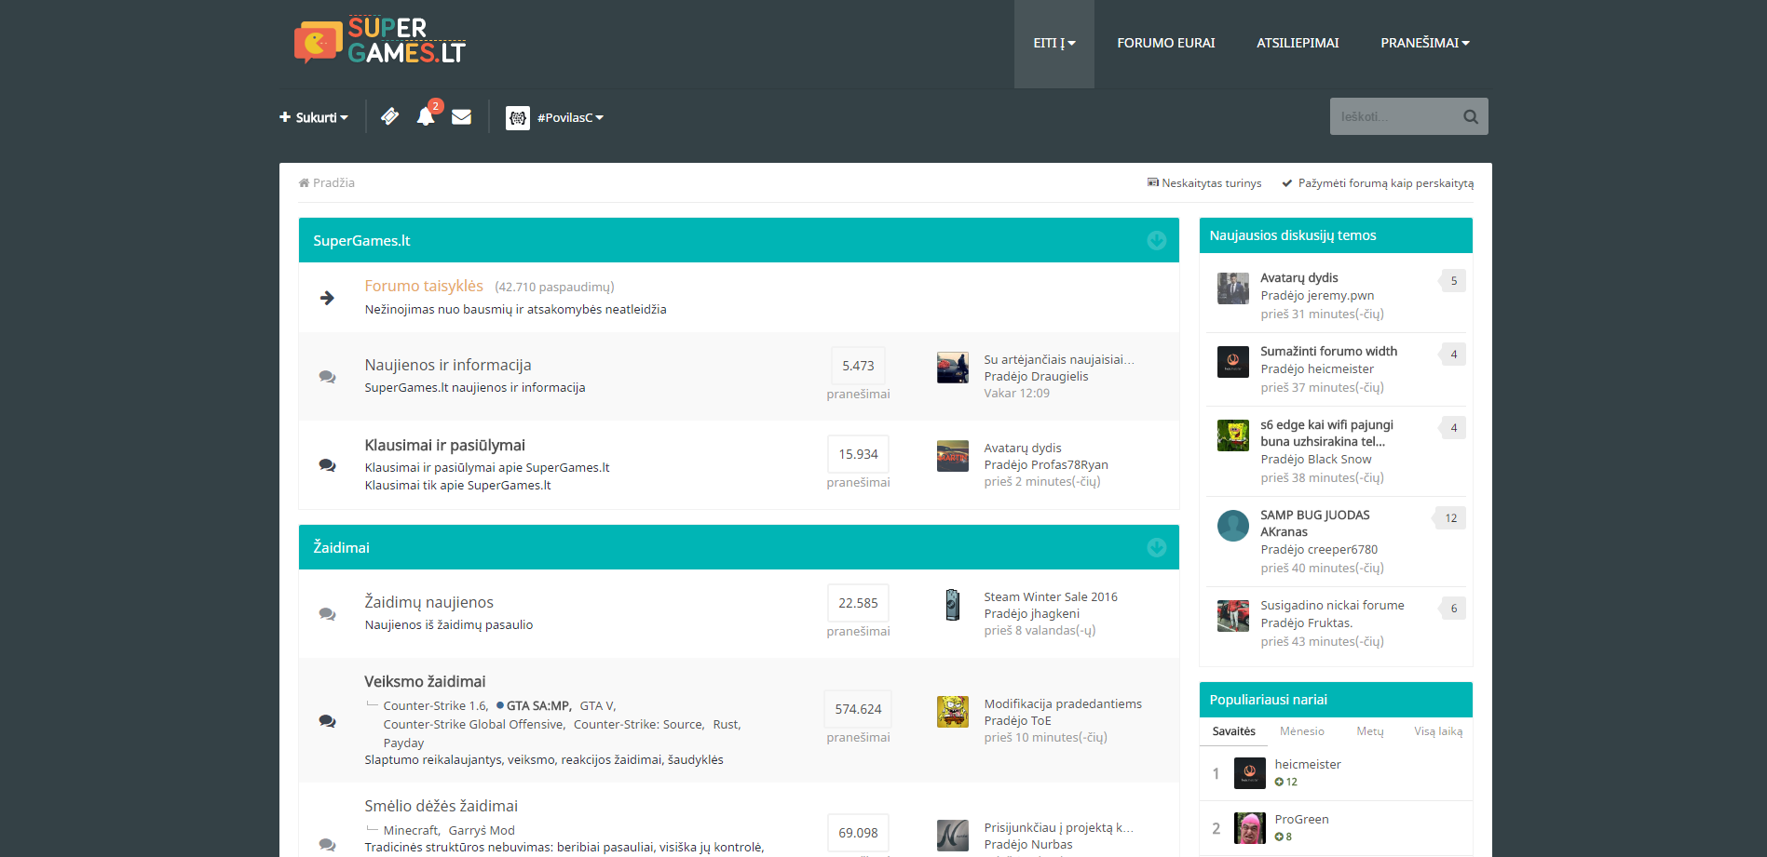Open the #PovilasC user dropdown
The height and width of the screenshot is (857, 1767).
pos(555,117)
